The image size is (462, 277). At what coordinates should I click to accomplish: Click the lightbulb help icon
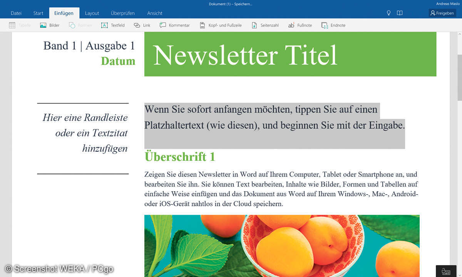(x=389, y=13)
